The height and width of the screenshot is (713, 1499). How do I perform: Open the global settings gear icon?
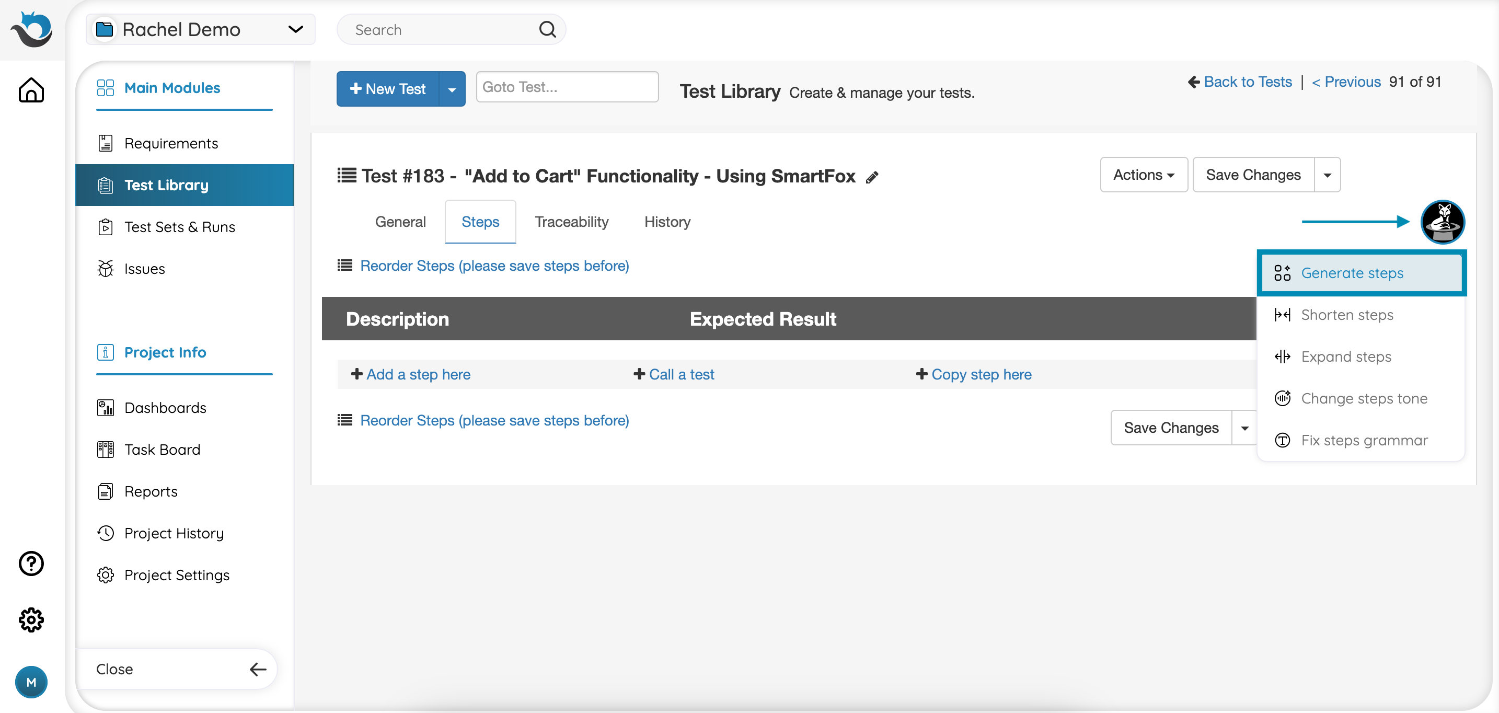pos(31,620)
